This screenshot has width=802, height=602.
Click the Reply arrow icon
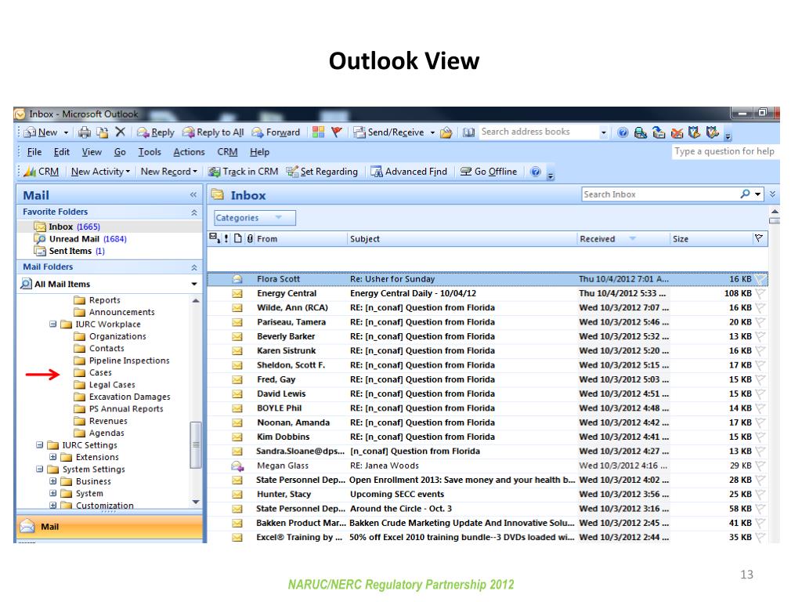(143, 132)
